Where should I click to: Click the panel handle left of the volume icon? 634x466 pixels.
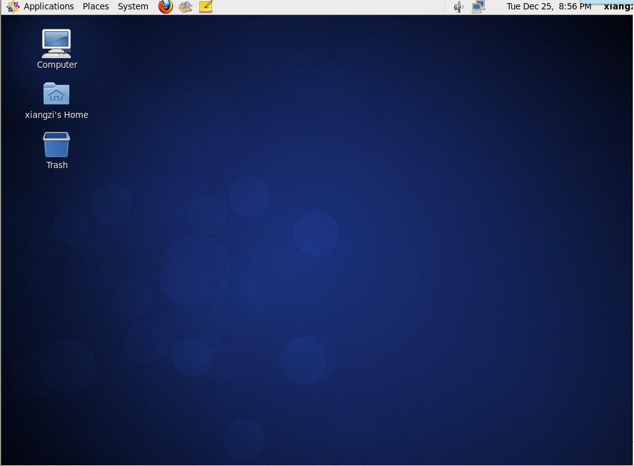coord(445,7)
